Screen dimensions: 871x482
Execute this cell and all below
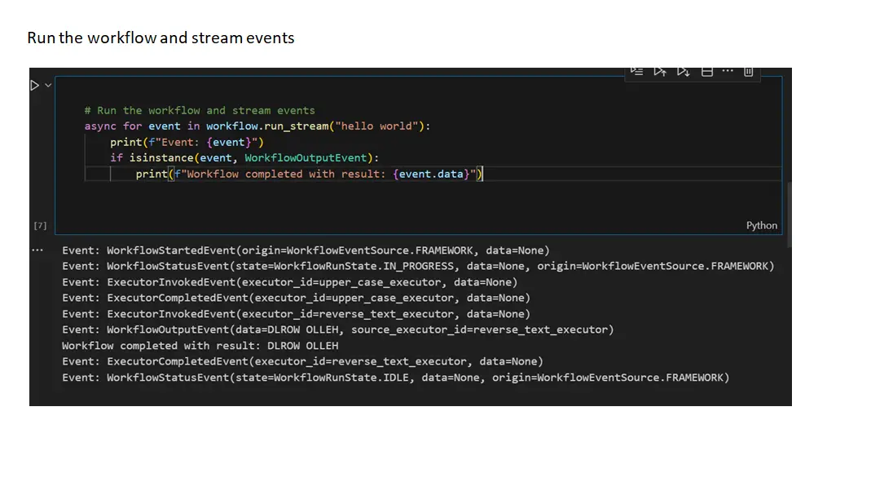683,72
